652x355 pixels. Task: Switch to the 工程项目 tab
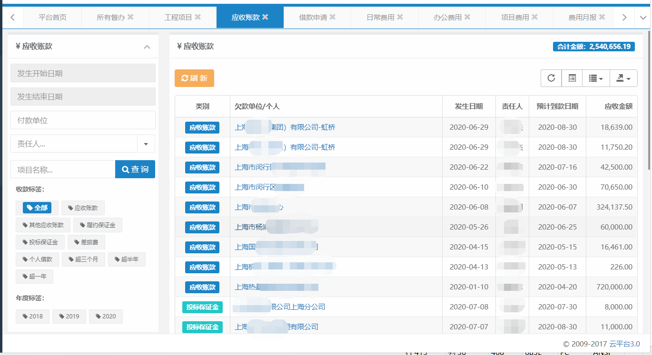coord(178,17)
